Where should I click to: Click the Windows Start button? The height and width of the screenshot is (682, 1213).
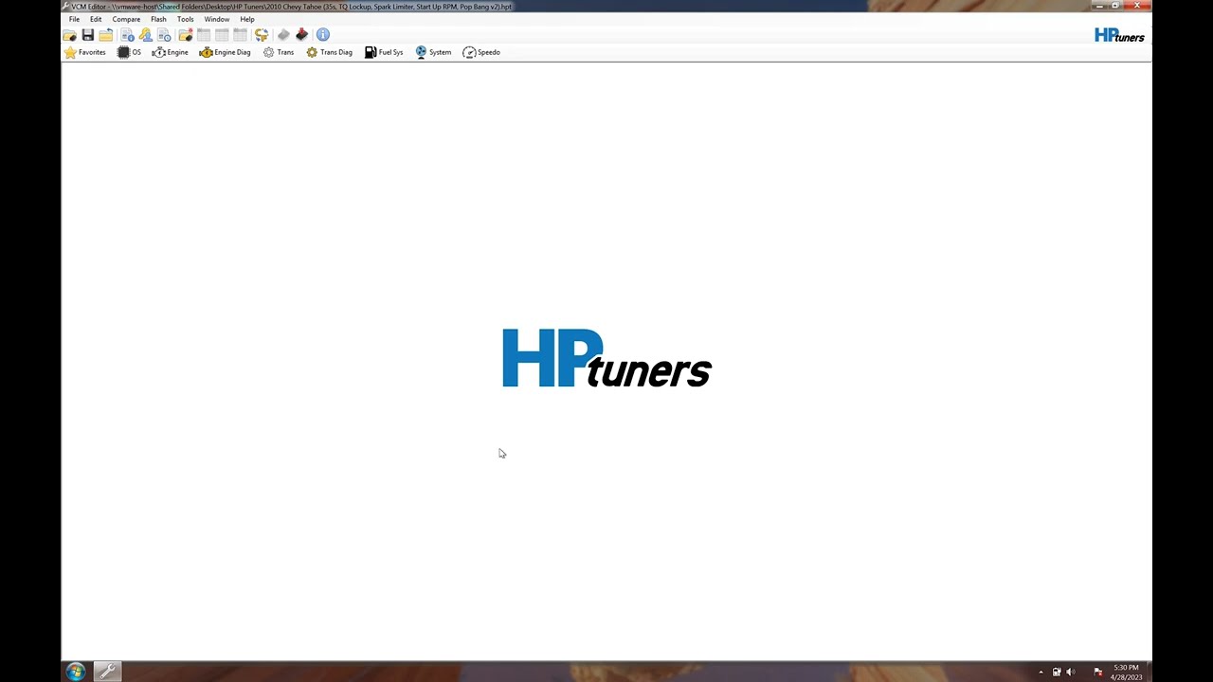(75, 672)
